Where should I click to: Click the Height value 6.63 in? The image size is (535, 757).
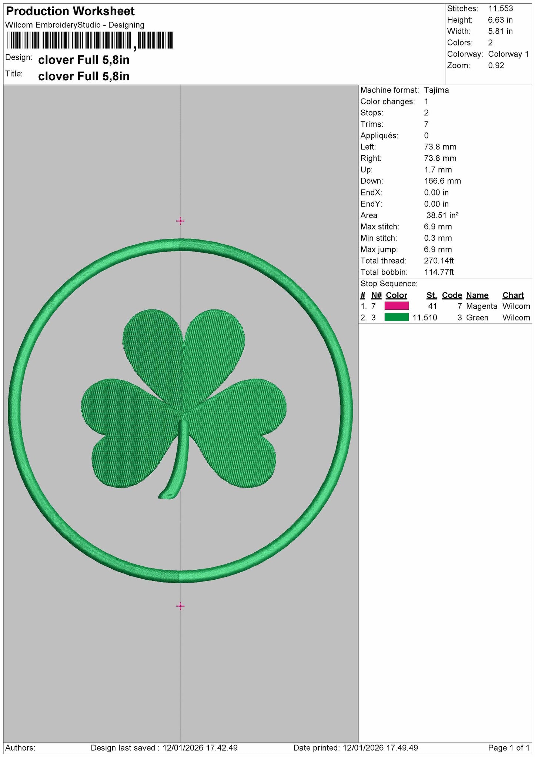[501, 20]
